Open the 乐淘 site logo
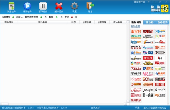The height and width of the screenshot is (110, 170). (148, 53)
